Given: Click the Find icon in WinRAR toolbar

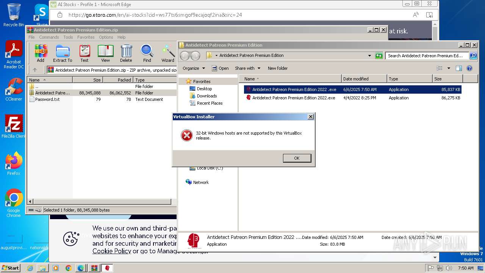Looking at the screenshot, I should 147,53.
